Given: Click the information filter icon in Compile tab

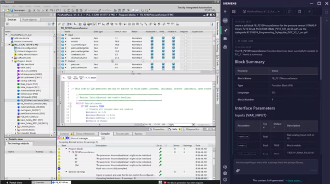Looking at the screenshot, I should point(67,138).
